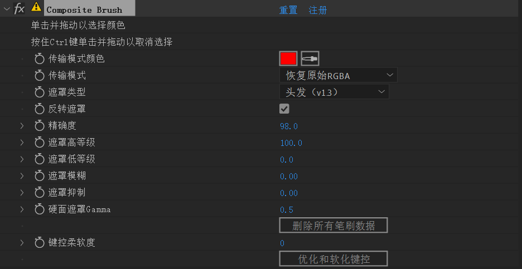Click the yellow warning triangle icon
Screen dimensions: 522x269
(x=36, y=8)
